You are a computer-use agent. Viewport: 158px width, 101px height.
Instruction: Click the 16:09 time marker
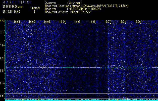click(x=138, y=21)
